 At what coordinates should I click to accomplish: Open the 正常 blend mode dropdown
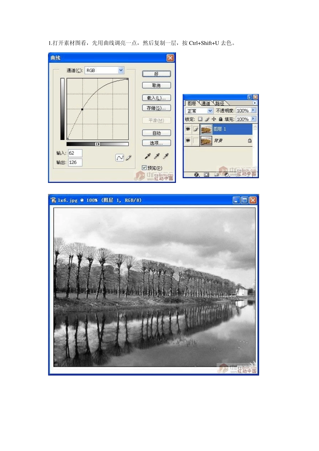tap(210, 111)
